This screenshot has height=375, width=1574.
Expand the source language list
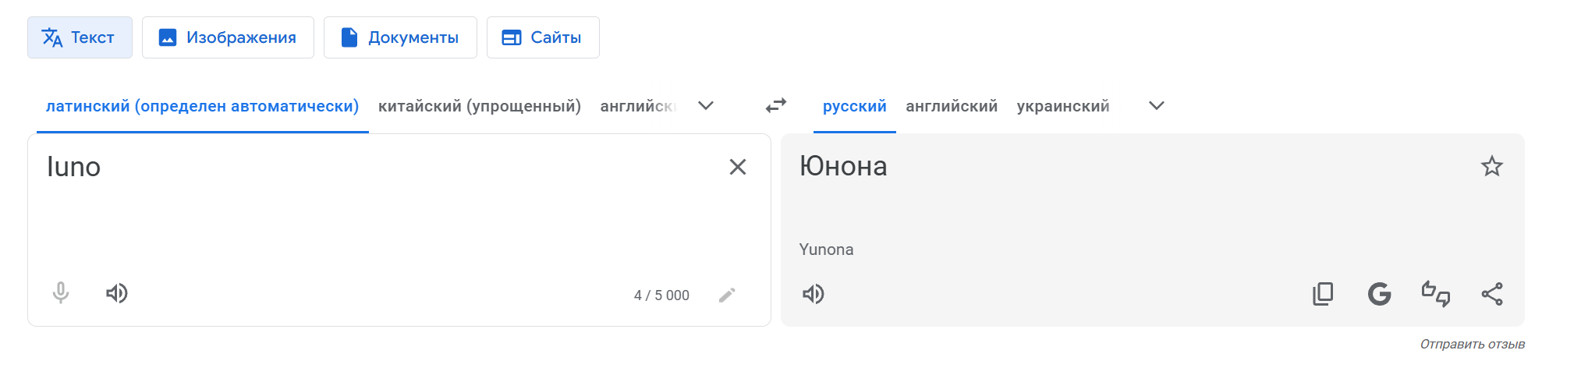(x=705, y=106)
